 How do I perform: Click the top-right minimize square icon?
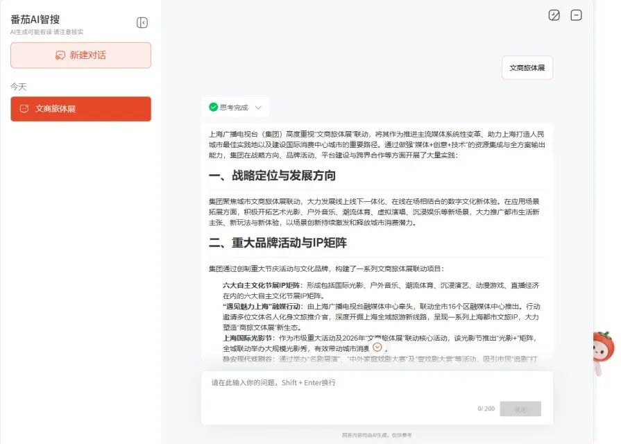coord(576,15)
